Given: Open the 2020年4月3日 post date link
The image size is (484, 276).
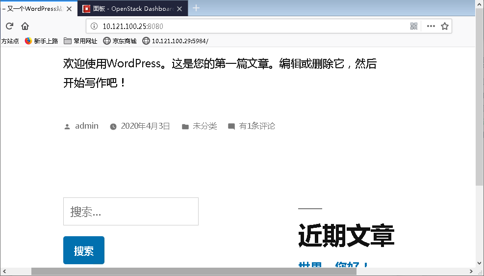Looking at the screenshot, I should click(x=145, y=126).
